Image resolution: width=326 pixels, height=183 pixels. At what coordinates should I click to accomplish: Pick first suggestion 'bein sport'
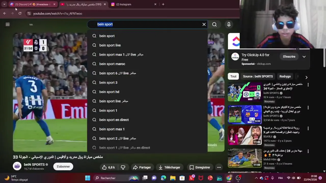147,36
